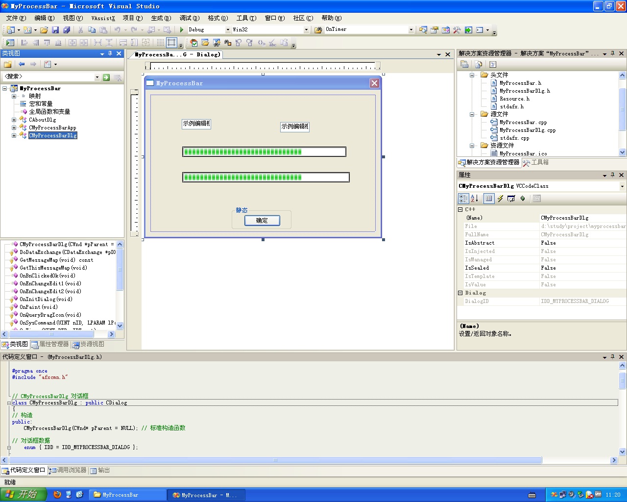Viewport: 627px width, 502px height.
Task: Click Solution Explorer View Code icon
Action: pos(493,64)
